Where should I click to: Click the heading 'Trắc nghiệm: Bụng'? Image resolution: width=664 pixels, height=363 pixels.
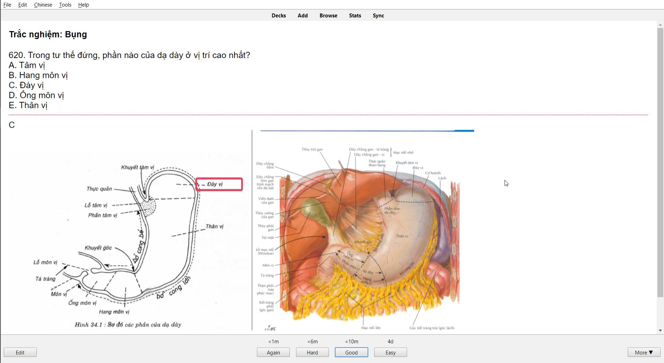click(48, 34)
